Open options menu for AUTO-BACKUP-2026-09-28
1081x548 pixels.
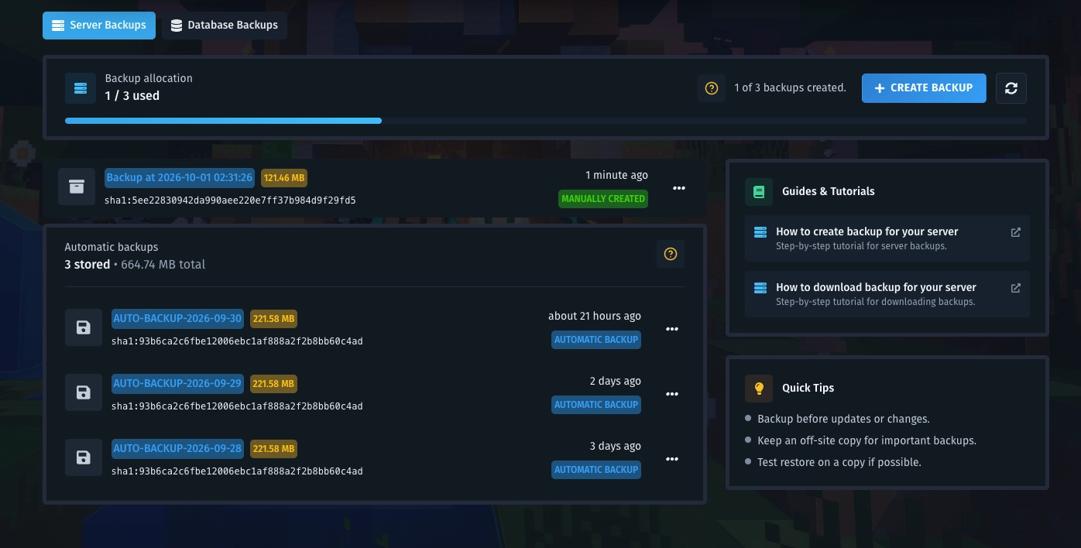[x=672, y=459]
